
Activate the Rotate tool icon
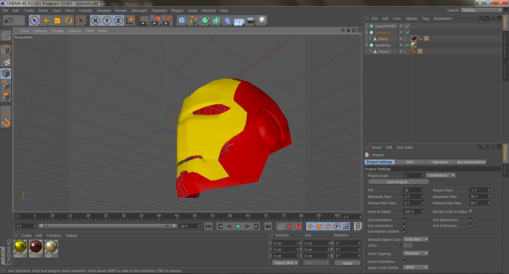(x=69, y=21)
